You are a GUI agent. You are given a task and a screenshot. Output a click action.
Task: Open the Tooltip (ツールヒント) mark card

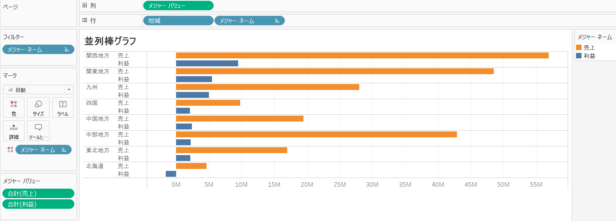tap(38, 131)
